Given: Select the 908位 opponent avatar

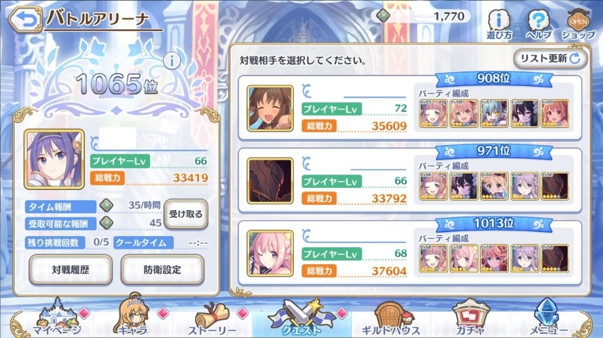Looking at the screenshot, I should click(270, 108).
